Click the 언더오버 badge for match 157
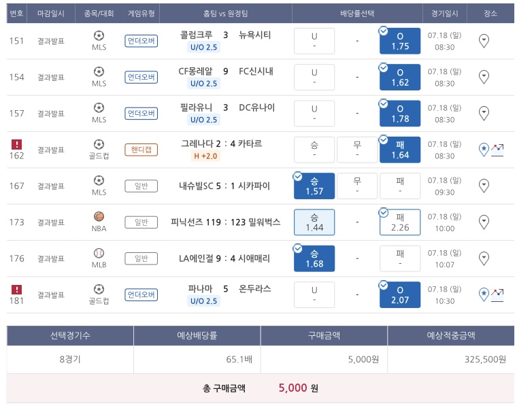Screen dimensions: 517x408 (141, 114)
